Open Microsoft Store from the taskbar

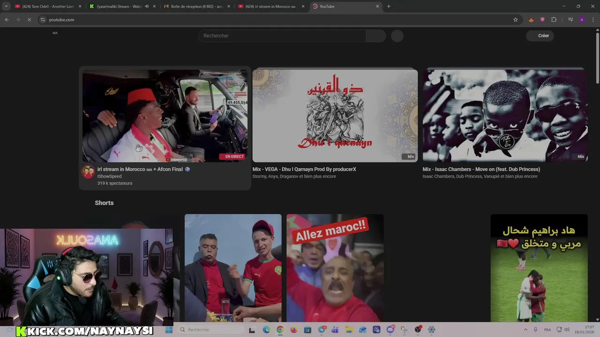pyautogui.click(x=307, y=330)
